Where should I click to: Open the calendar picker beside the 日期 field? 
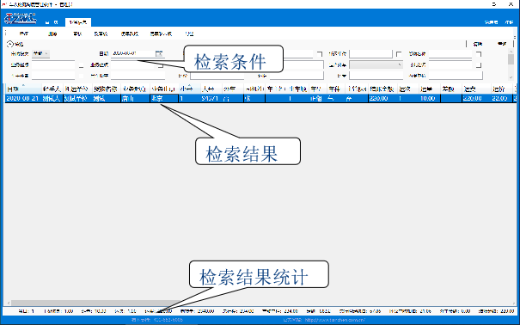(x=159, y=53)
